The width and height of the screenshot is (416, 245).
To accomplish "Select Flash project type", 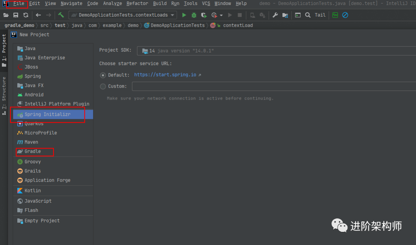I will click(53, 210).
